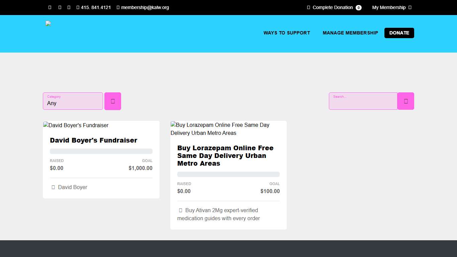The height and width of the screenshot is (257, 457).
Task: Click the David Boyer's Fundraiser card image
Action: 76,125
